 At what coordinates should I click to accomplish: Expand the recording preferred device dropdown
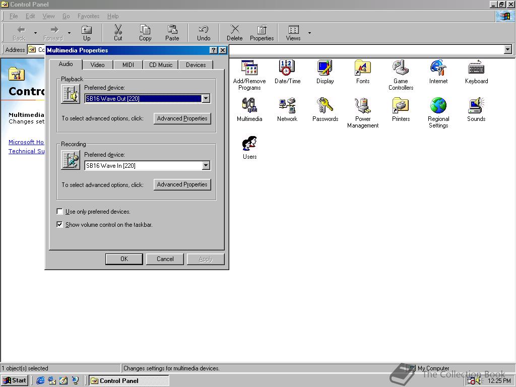pyautogui.click(x=206, y=165)
